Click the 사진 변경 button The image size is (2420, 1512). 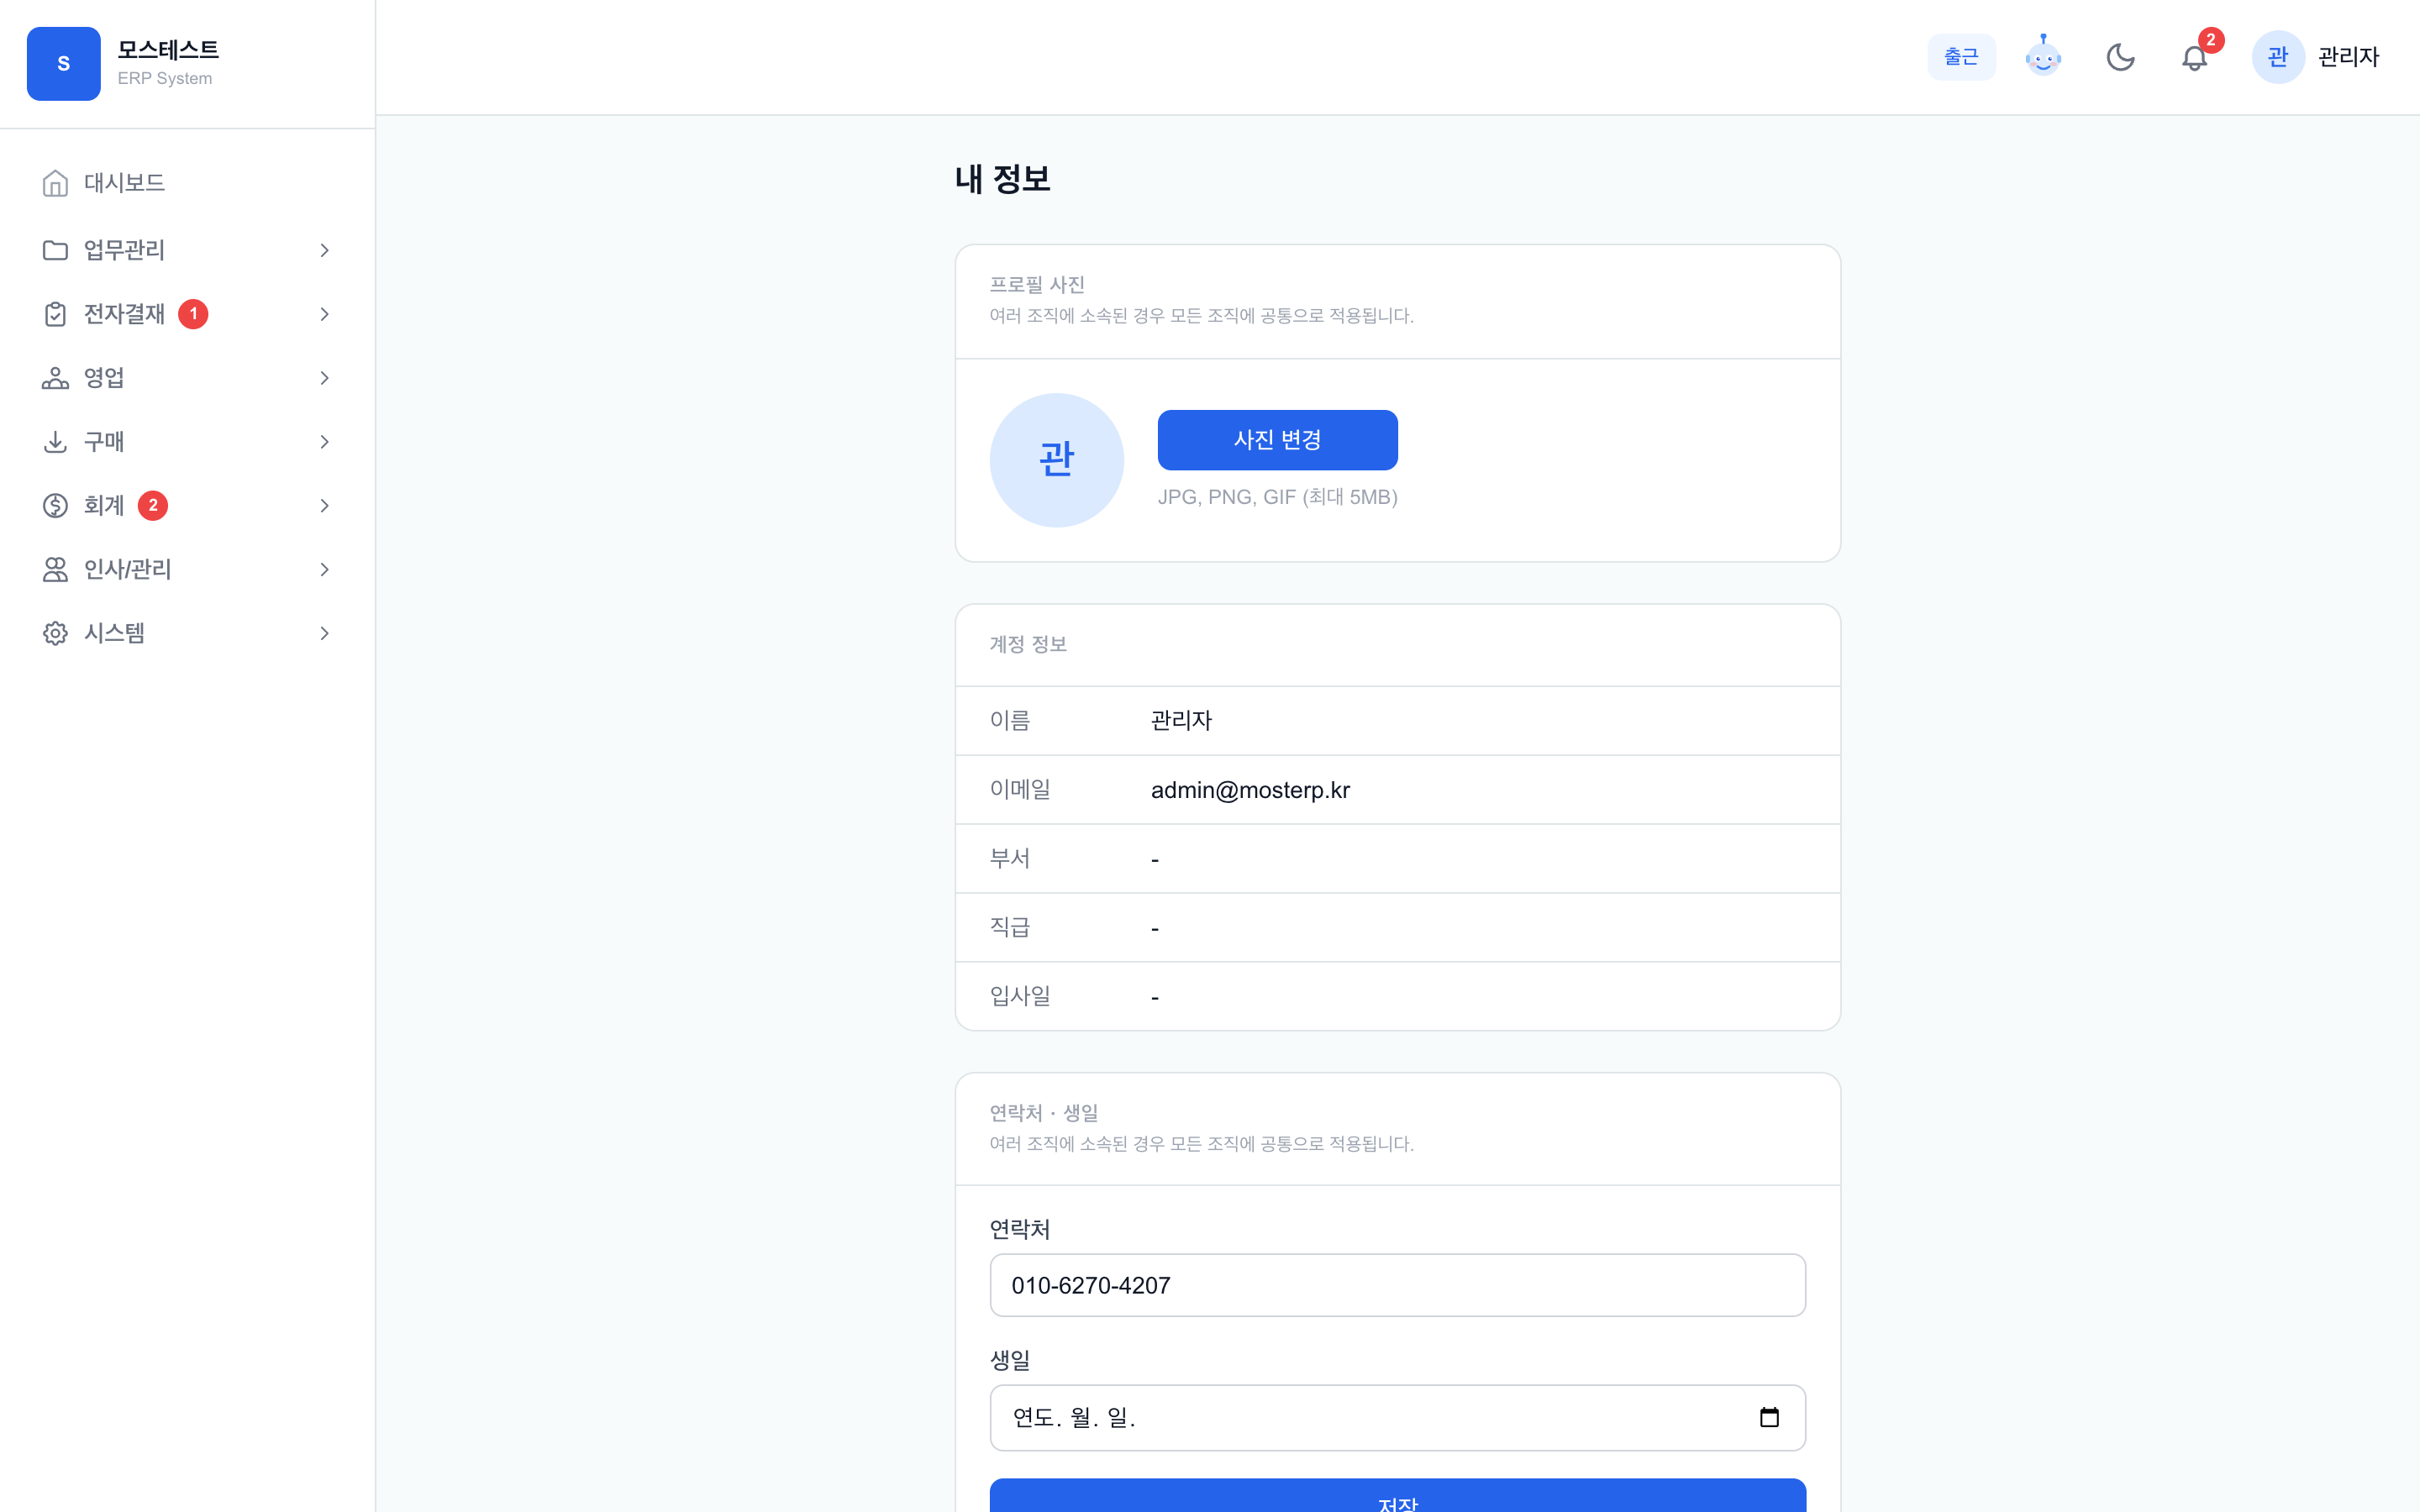[1277, 440]
